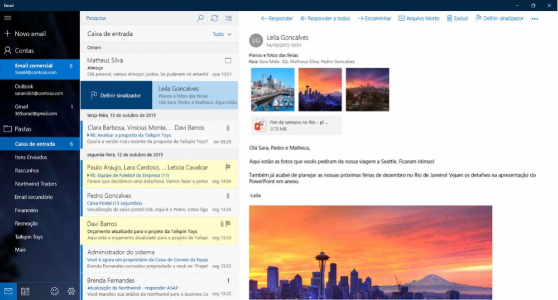Click paperclip icon on Pedro Goncalves email
This screenshot has width=558, height=300.
228,196
